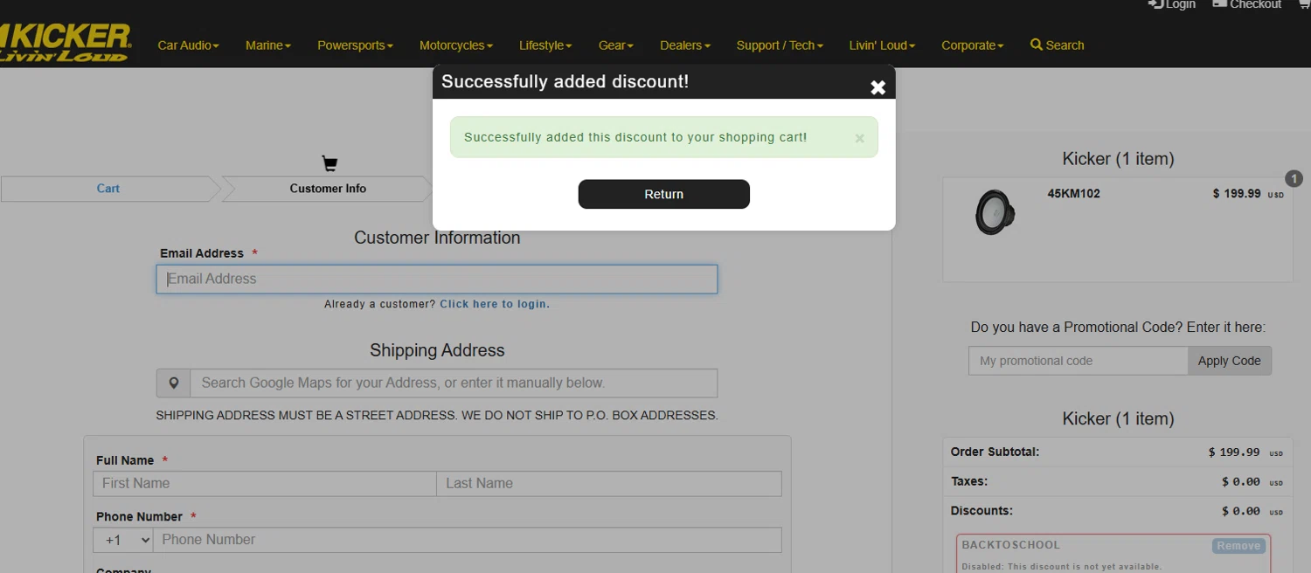Click the Last Name field
The width and height of the screenshot is (1311, 573).
point(609,484)
